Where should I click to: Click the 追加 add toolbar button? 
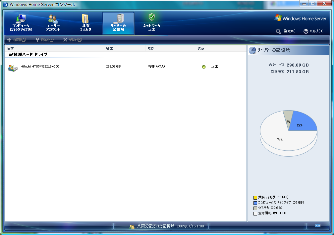pos(17,40)
